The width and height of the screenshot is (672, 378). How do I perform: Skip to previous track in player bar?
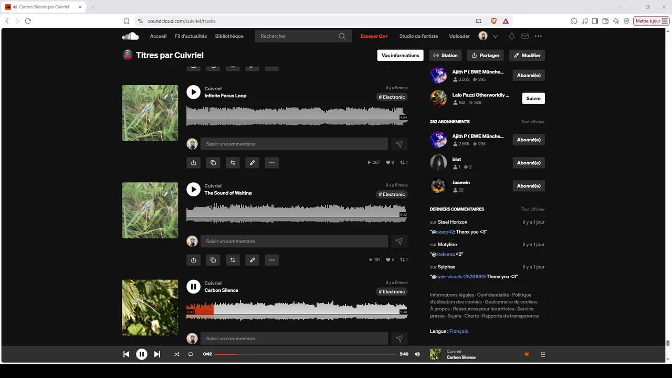click(x=126, y=354)
